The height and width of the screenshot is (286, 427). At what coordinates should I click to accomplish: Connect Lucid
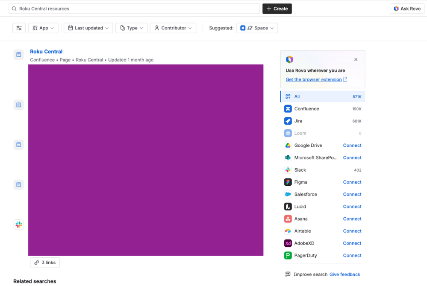coord(352,207)
